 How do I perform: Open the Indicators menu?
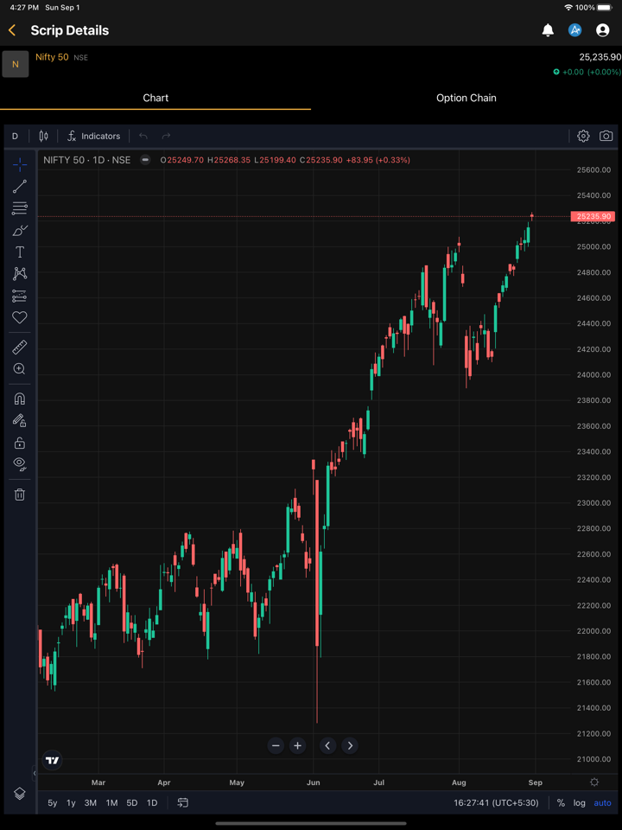click(x=93, y=136)
